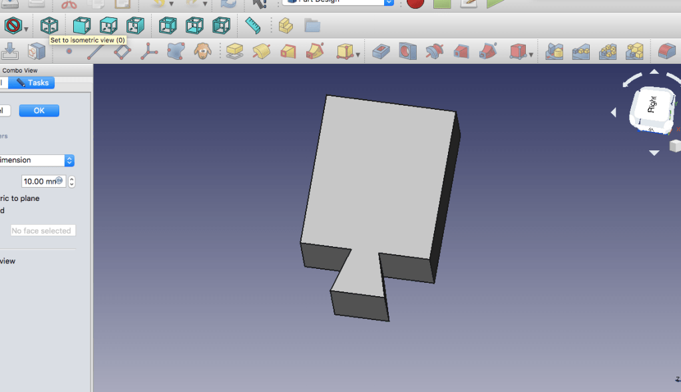The width and height of the screenshot is (681, 392).
Task: Click the Revolution tool icon
Action: click(261, 51)
